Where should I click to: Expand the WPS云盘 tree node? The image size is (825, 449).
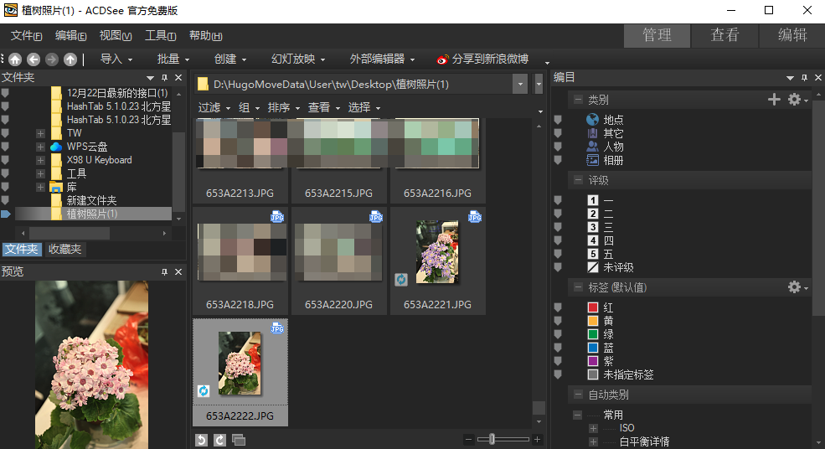(x=40, y=147)
